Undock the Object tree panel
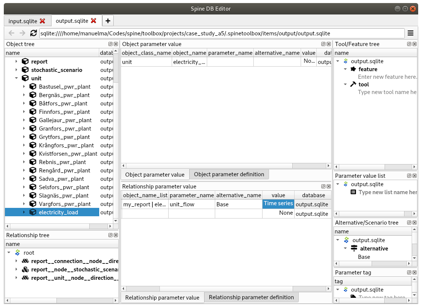Viewport: 422px width, 308px height. pyautogui.click(x=110, y=44)
